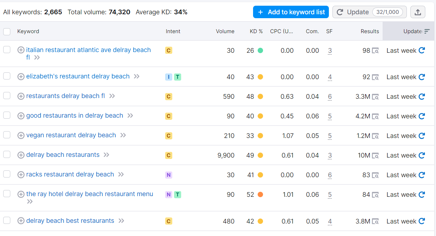Sort table by Volume column header
This screenshot has width=436, height=236.
pyautogui.click(x=225, y=31)
